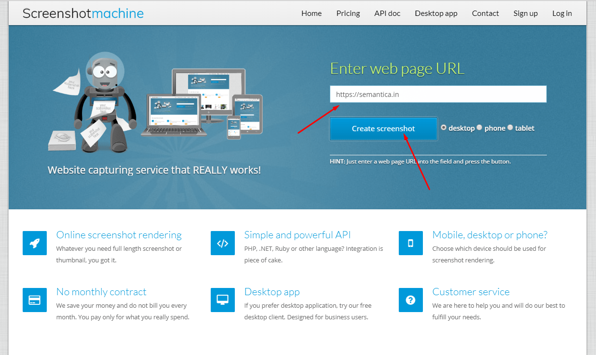Click Sign up in the navigation
This screenshot has width=596, height=355.
pyautogui.click(x=526, y=14)
